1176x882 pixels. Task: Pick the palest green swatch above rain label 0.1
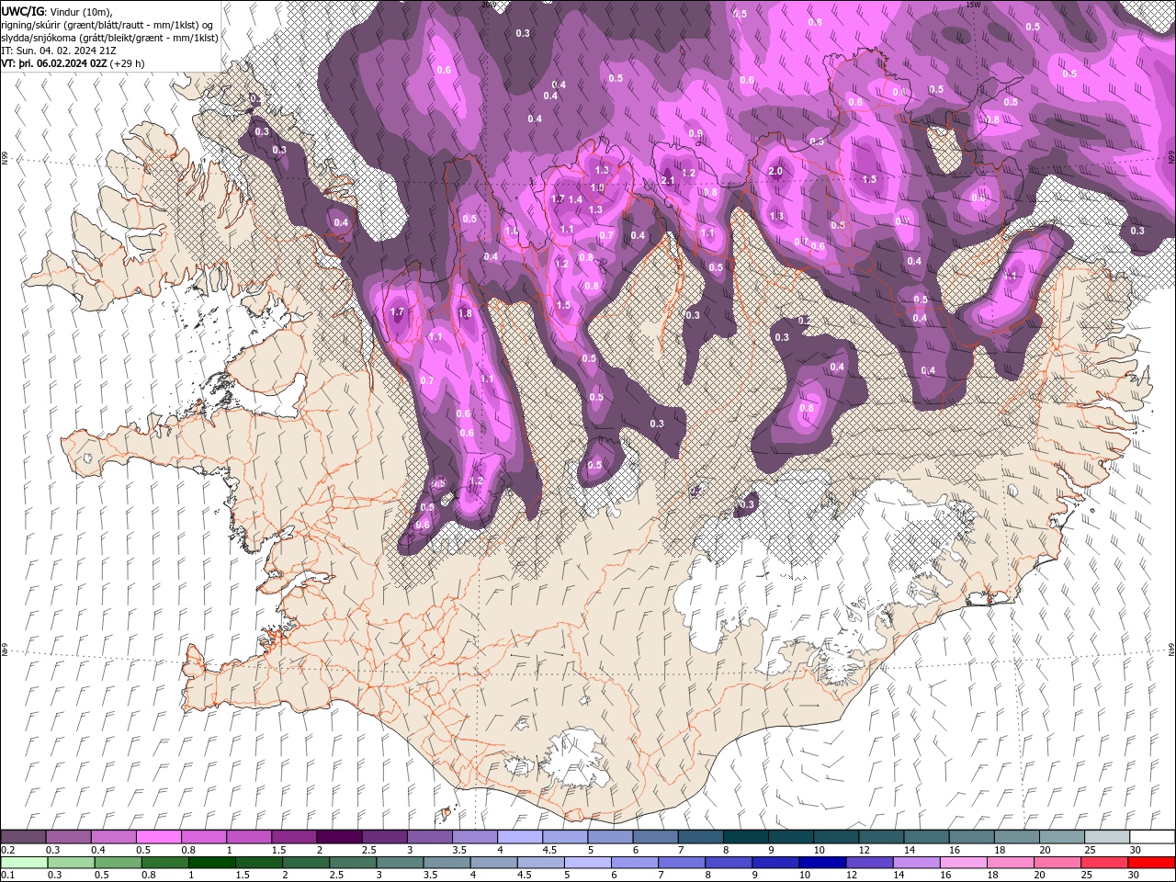25,863
